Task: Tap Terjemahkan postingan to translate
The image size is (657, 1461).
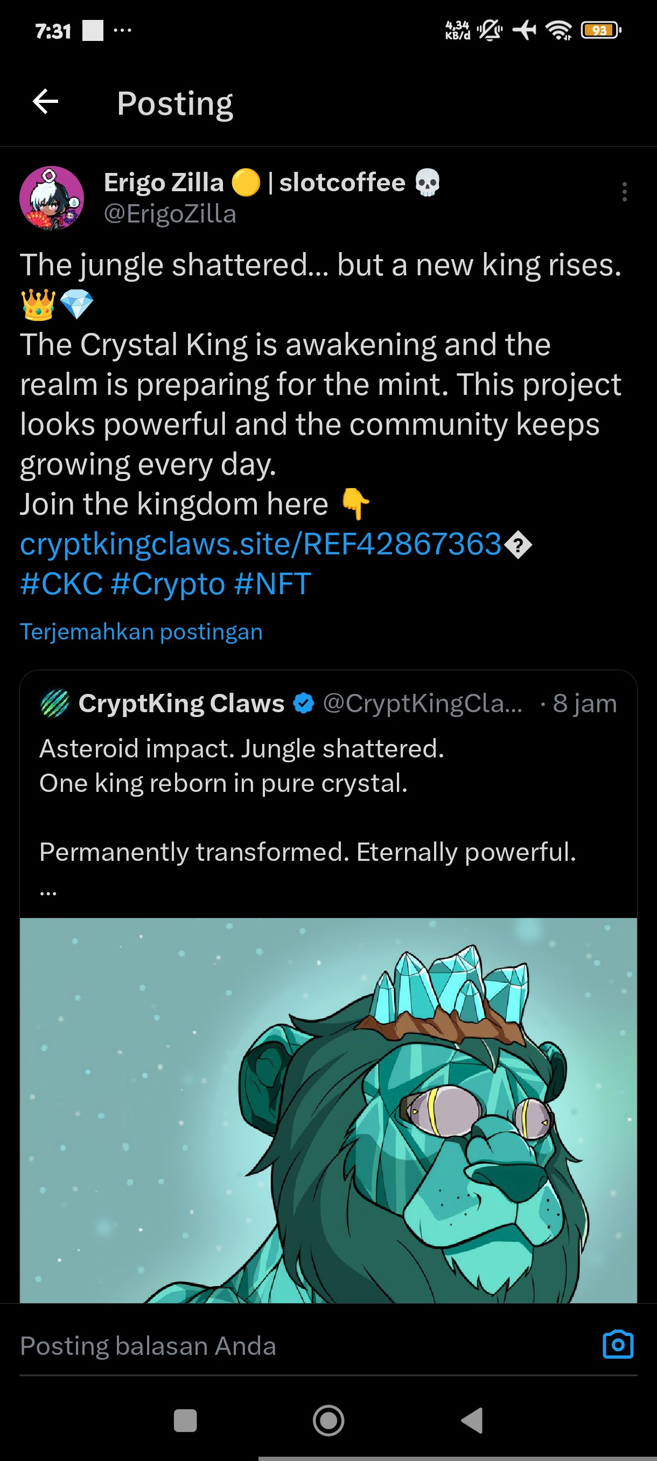Action: [141, 631]
